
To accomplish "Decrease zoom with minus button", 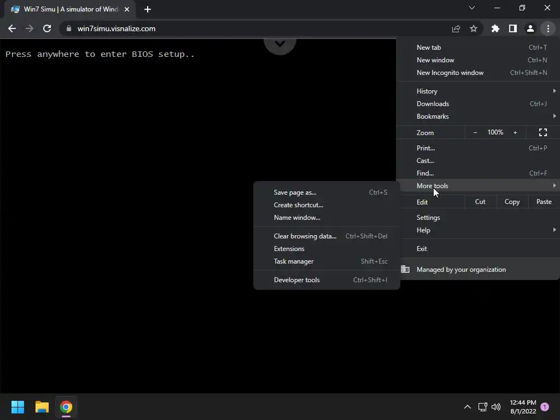I will click(x=475, y=132).
